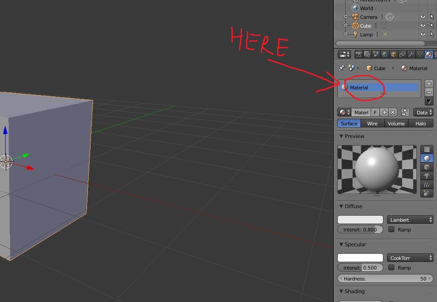Open the Object Constraints tab (chain icon)
The height and width of the screenshot is (302, 437).
(402, 54)
